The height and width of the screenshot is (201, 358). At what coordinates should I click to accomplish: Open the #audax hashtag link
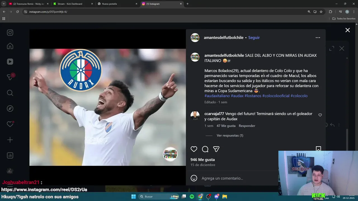coord(237,96)
